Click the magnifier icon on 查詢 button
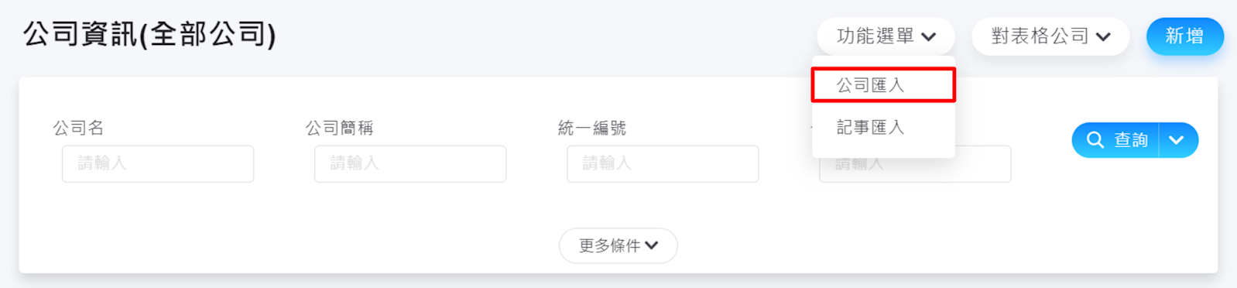The width and height of the screenshot is (1237, 288). [1095, 140]
